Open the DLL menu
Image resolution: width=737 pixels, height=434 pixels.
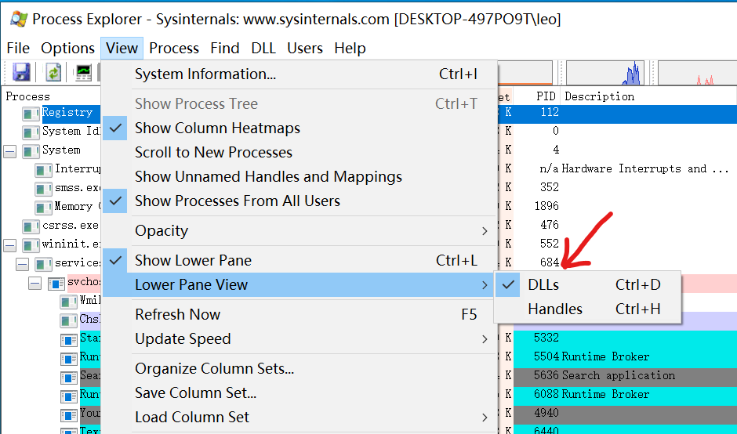tap(263, 48)
